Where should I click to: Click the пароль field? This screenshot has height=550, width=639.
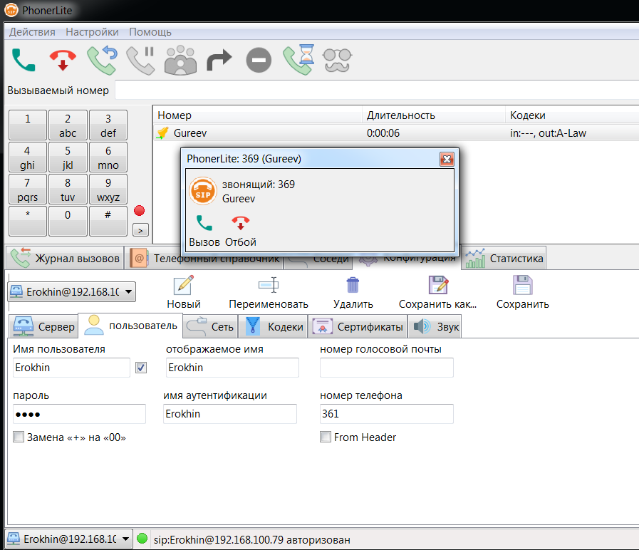coord(79,414)
